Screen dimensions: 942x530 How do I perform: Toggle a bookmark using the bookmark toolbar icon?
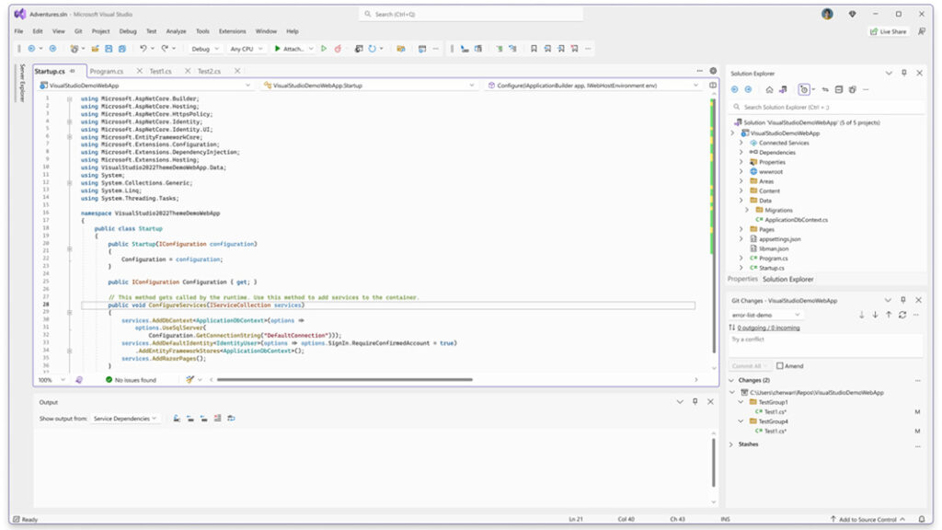534,49
